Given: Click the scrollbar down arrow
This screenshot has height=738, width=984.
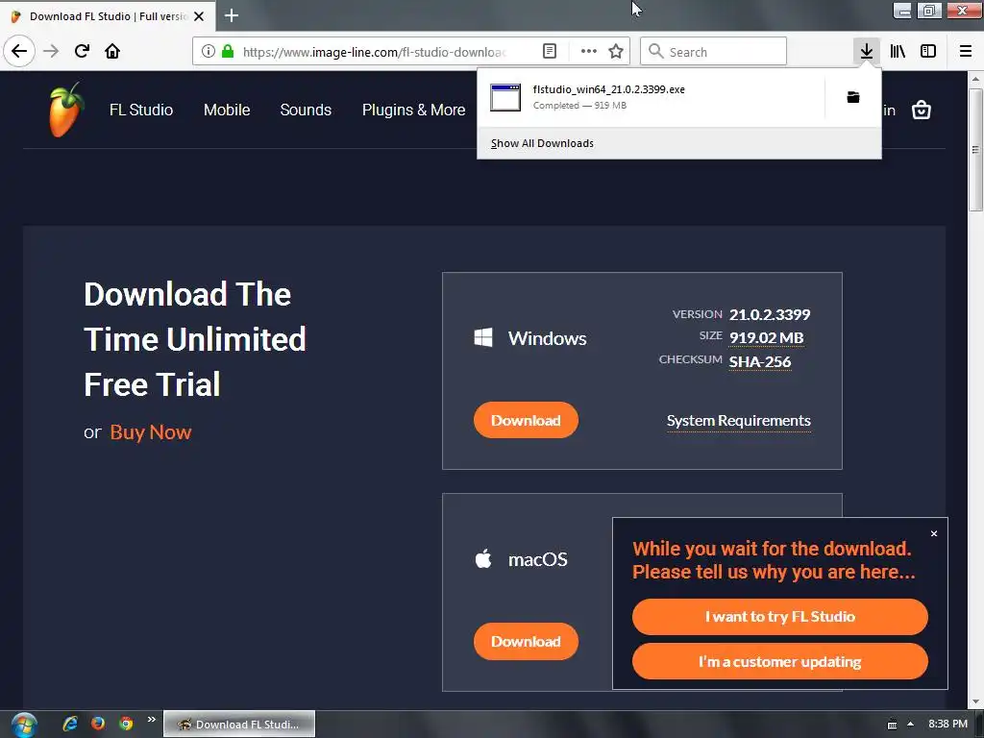Looking at the screenshot, I should (975, 702).
